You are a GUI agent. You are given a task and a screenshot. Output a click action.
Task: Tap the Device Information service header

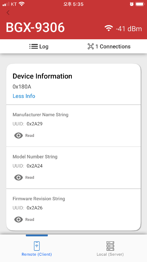click(x=42, y=76)
